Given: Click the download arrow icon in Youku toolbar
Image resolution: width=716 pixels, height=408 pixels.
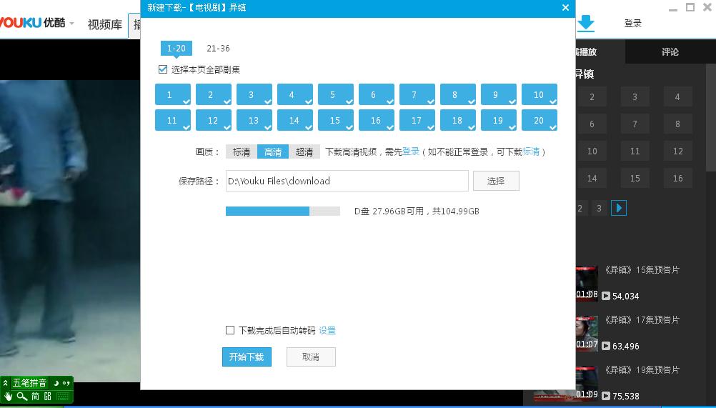Looking at the screenshot, I should tap(586, 23).
